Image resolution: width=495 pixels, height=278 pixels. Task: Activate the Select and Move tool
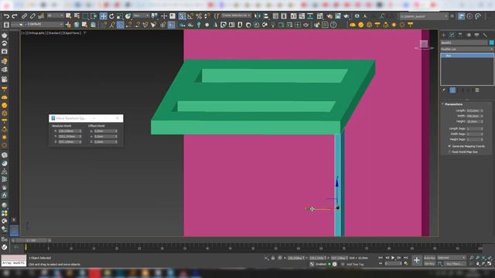103,15
